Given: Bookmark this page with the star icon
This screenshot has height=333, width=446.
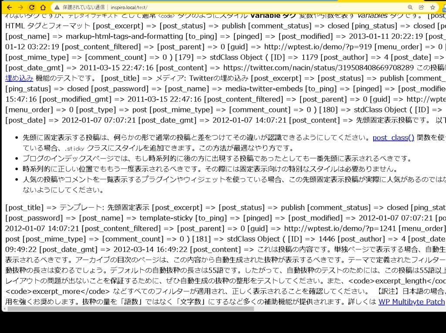Looking at the screenshot, I should point(432,7).
